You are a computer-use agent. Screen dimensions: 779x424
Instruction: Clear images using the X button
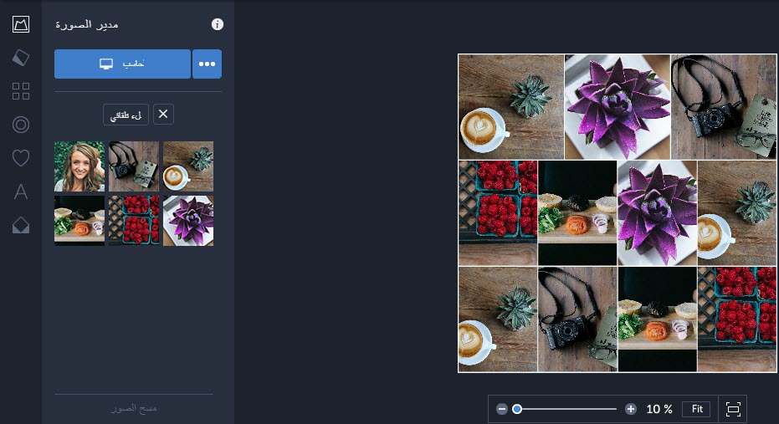(x=163, y=115)
